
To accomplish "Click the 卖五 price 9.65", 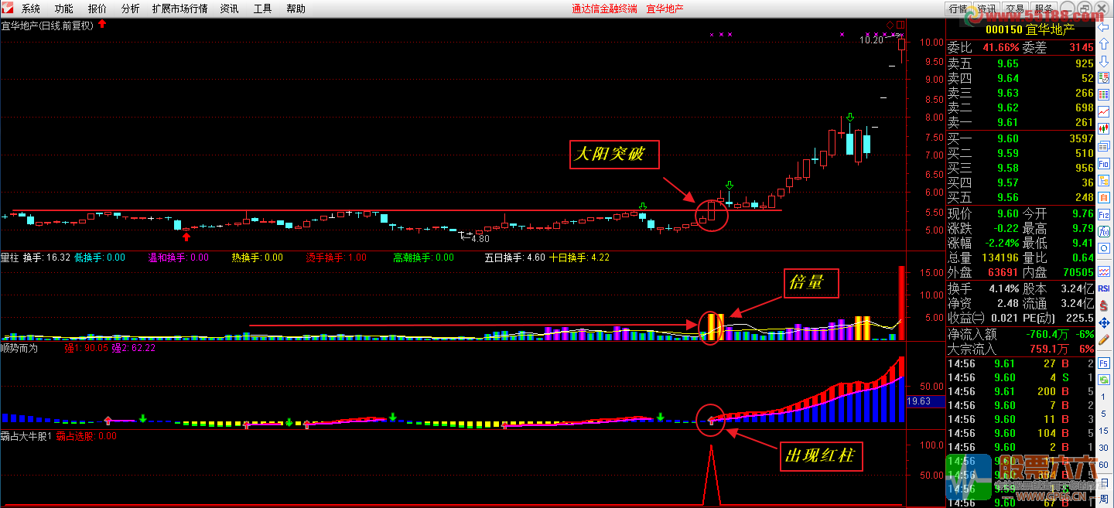I will click(1007, 63).
